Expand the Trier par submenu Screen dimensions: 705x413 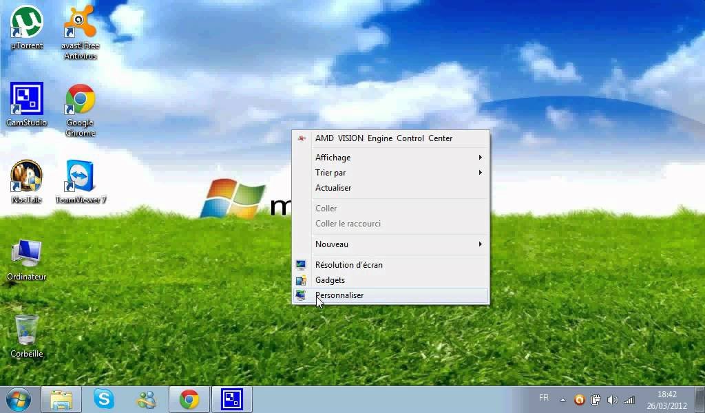(330, 173)
